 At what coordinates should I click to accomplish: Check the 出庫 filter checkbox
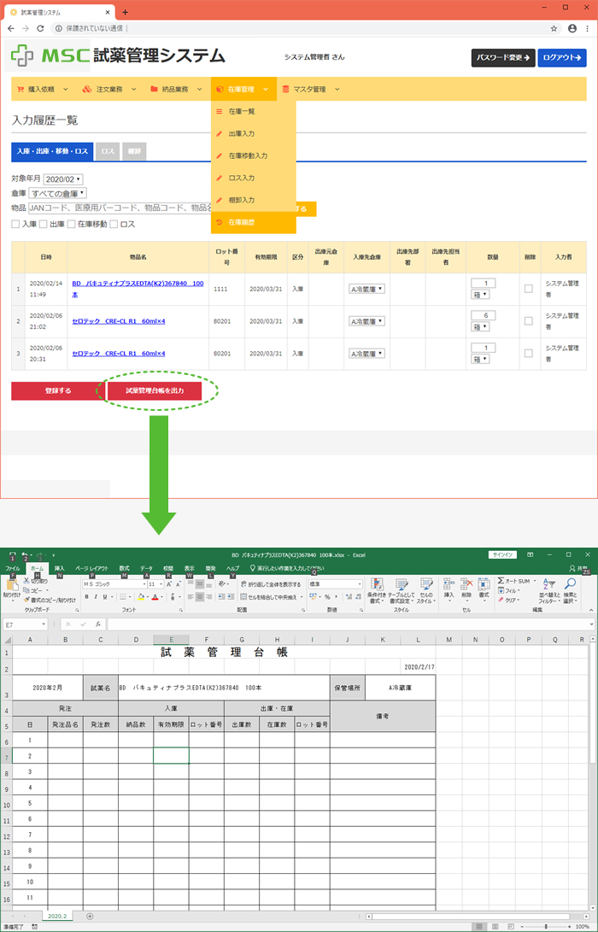point(44,224)
